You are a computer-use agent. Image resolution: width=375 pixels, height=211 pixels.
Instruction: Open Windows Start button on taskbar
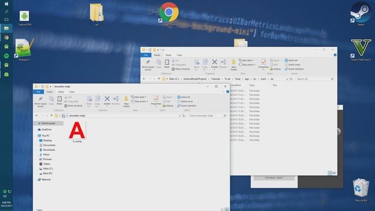pos(6,4)
